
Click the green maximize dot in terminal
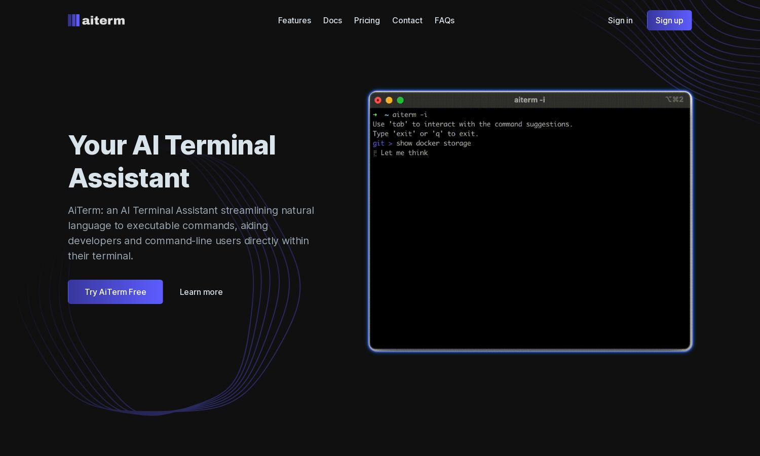coord(400,100)
